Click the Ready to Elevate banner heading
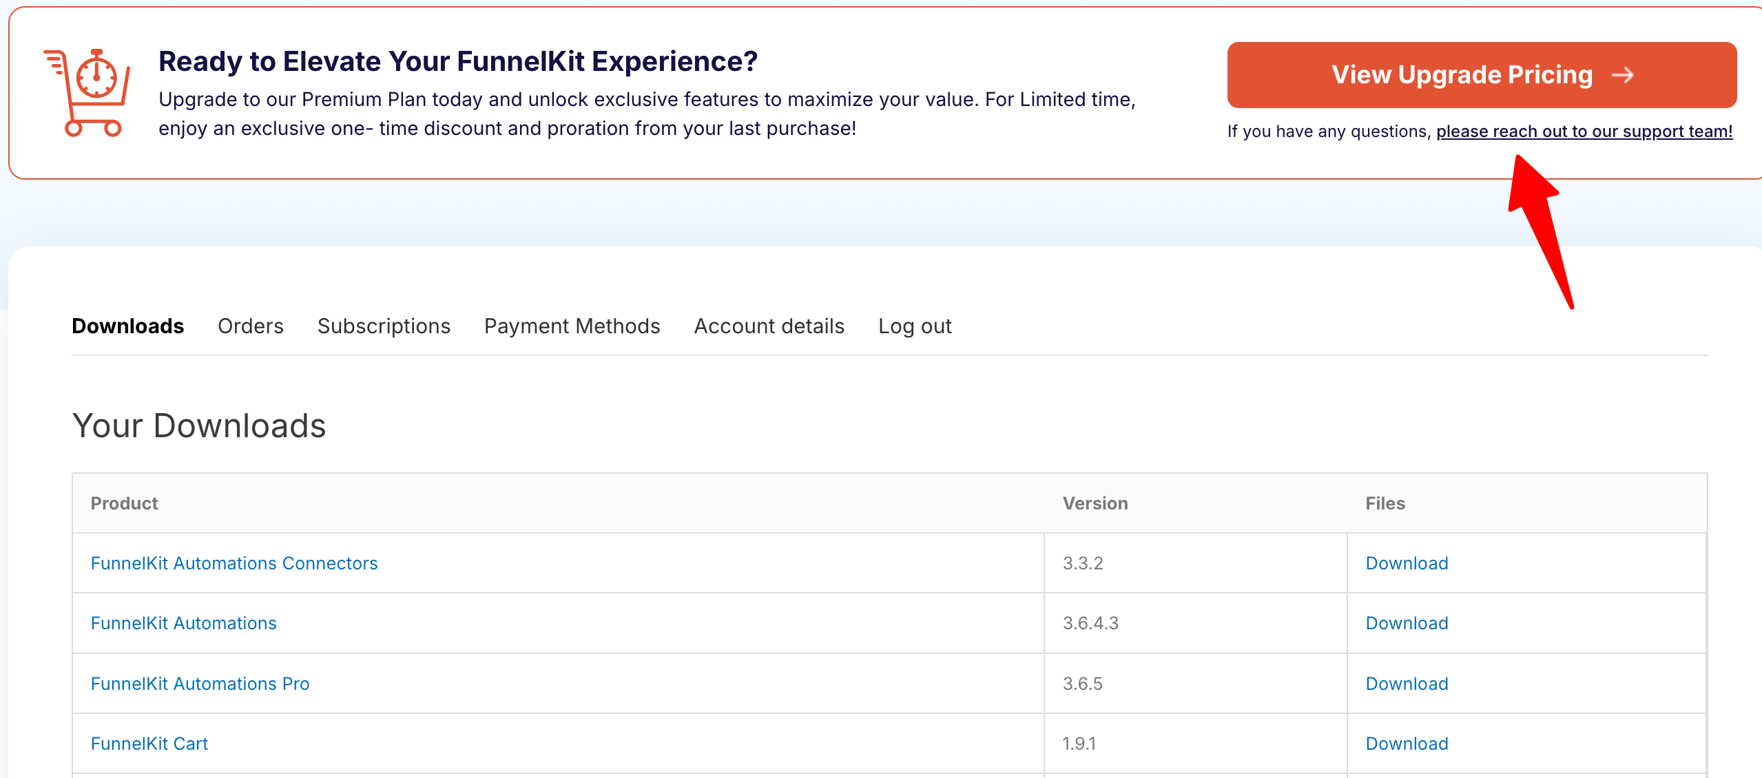The image size is (1762, 778). [x=457, y=61]
